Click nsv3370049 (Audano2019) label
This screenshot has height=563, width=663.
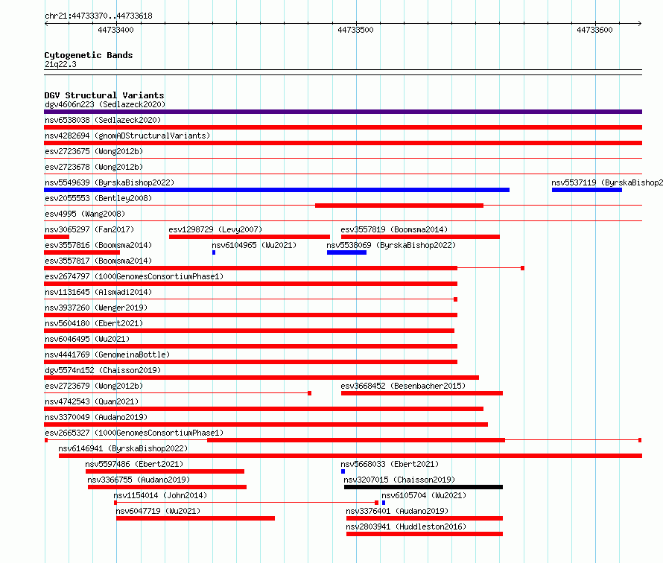pyautogui.click(x=96, y=417)
